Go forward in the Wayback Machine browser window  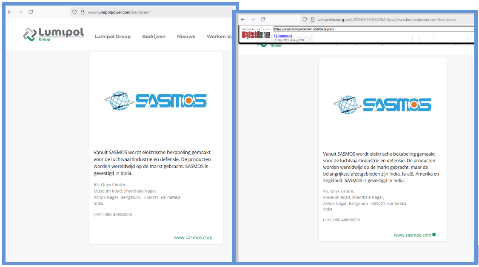(253, 19)
